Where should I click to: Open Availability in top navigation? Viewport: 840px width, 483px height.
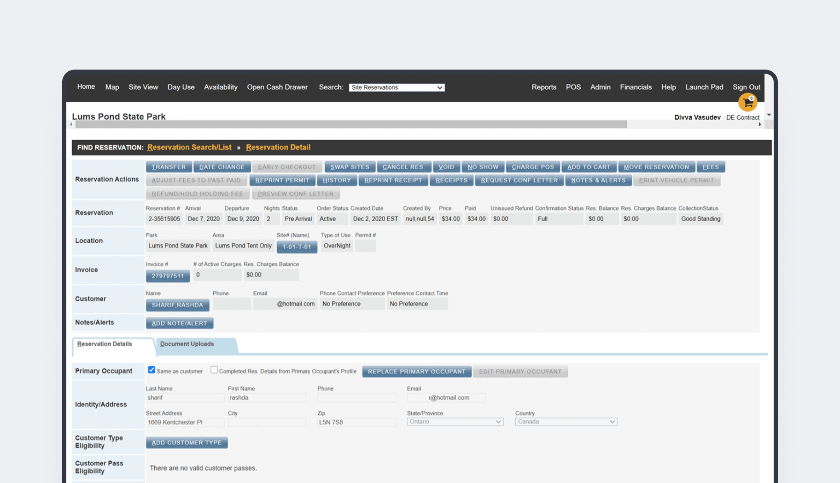(x=221, y=87)
